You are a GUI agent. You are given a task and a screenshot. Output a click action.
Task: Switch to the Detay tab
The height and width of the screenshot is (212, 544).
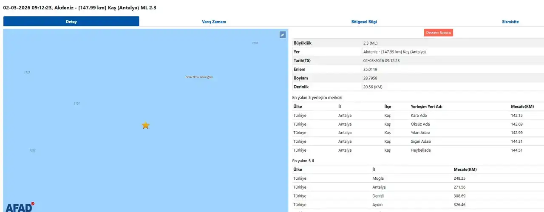tap(71, 22)
